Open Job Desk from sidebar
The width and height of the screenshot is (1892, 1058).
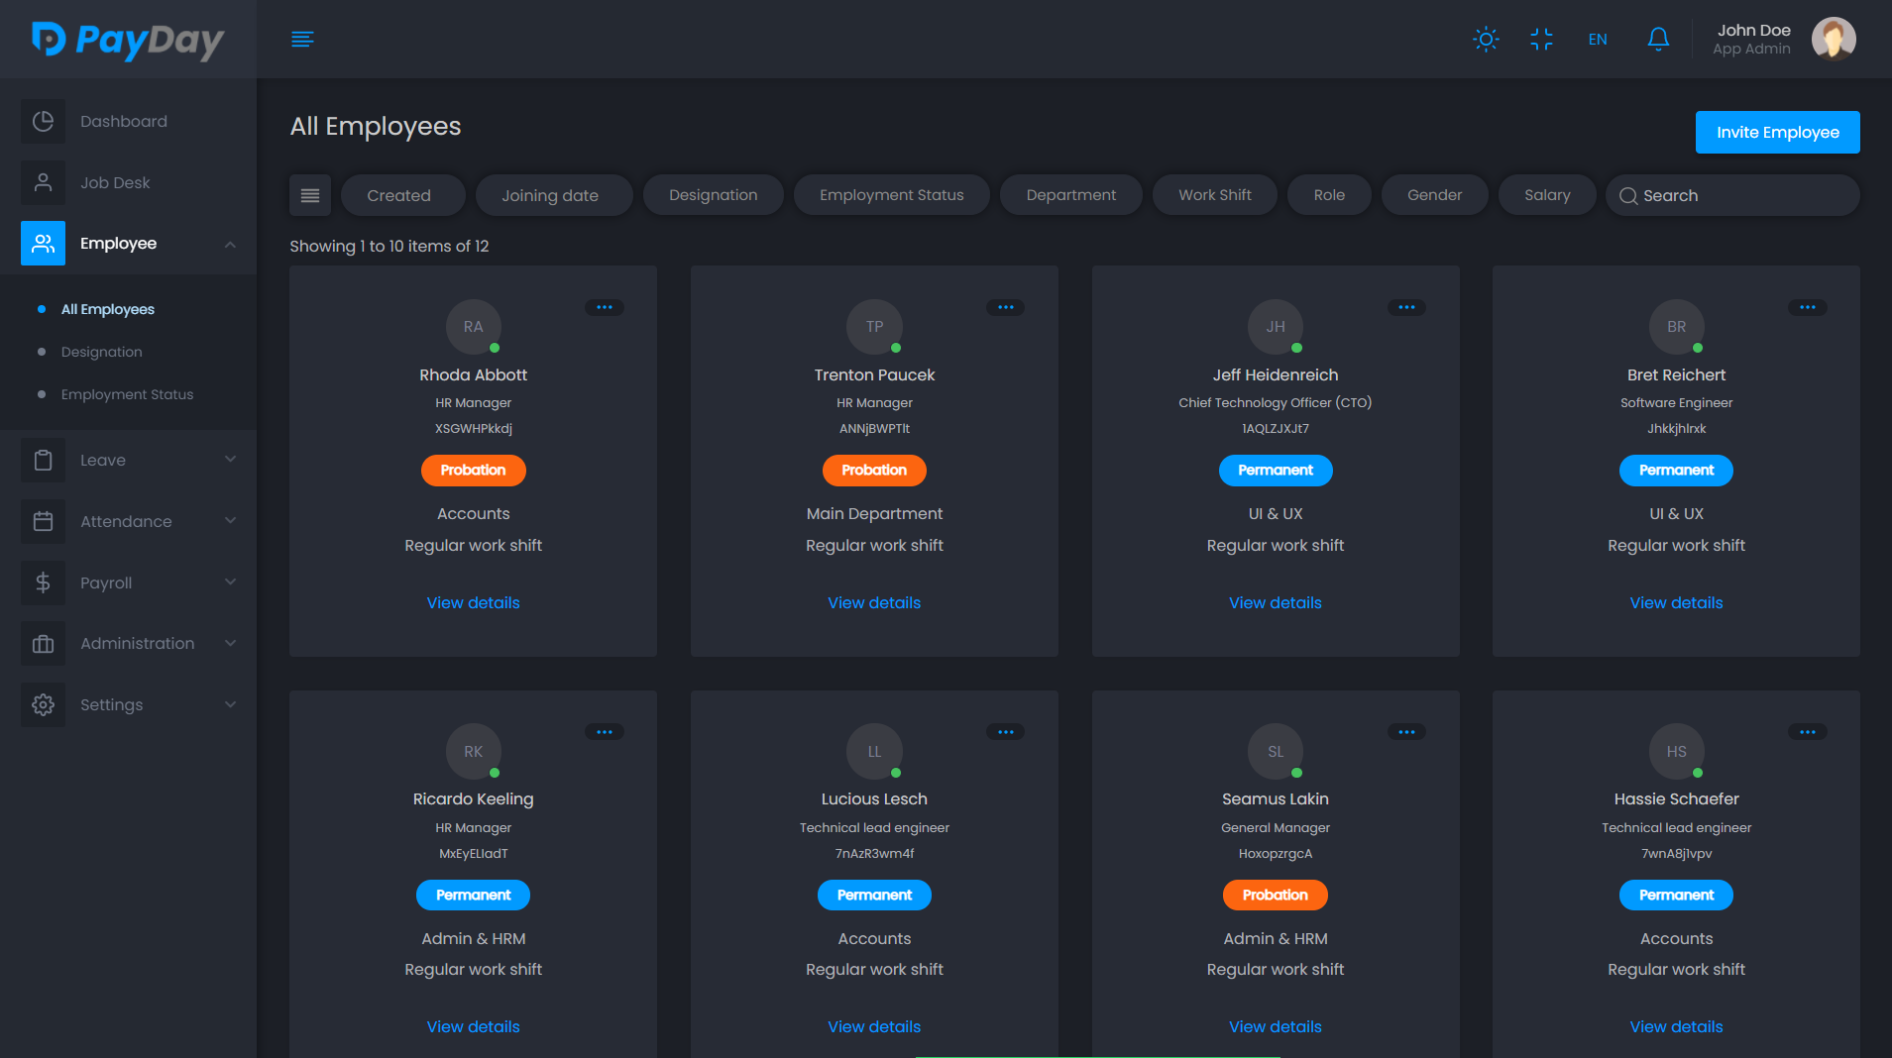click(x=115, y=183)
